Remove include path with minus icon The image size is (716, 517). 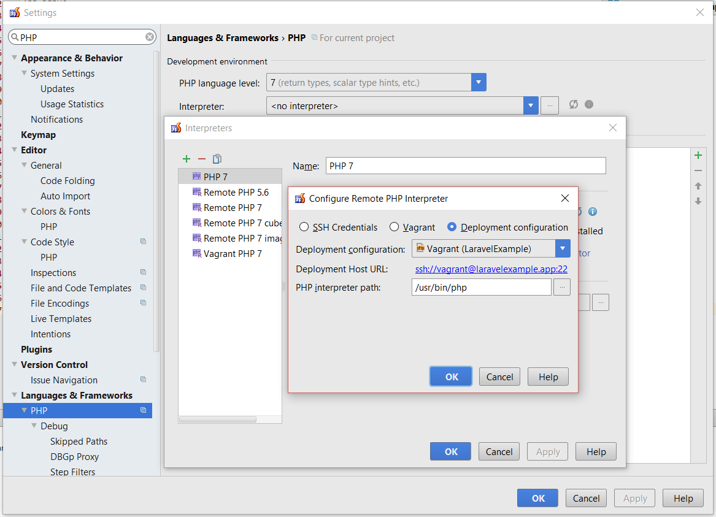(x=698, y=170)
